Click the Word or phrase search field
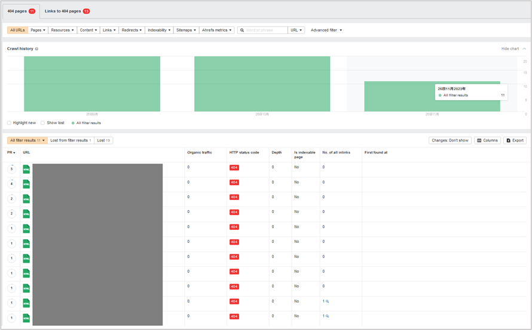The width and height of the screenshot is (532, 330). [x=262, y=30]
